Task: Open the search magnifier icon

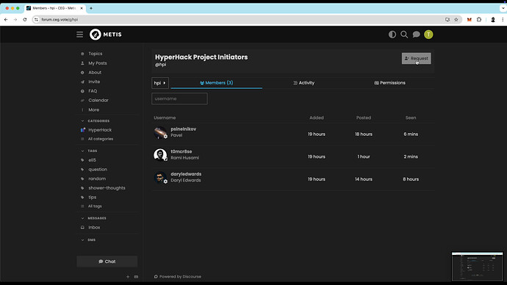Action: [x=404, y=35]
